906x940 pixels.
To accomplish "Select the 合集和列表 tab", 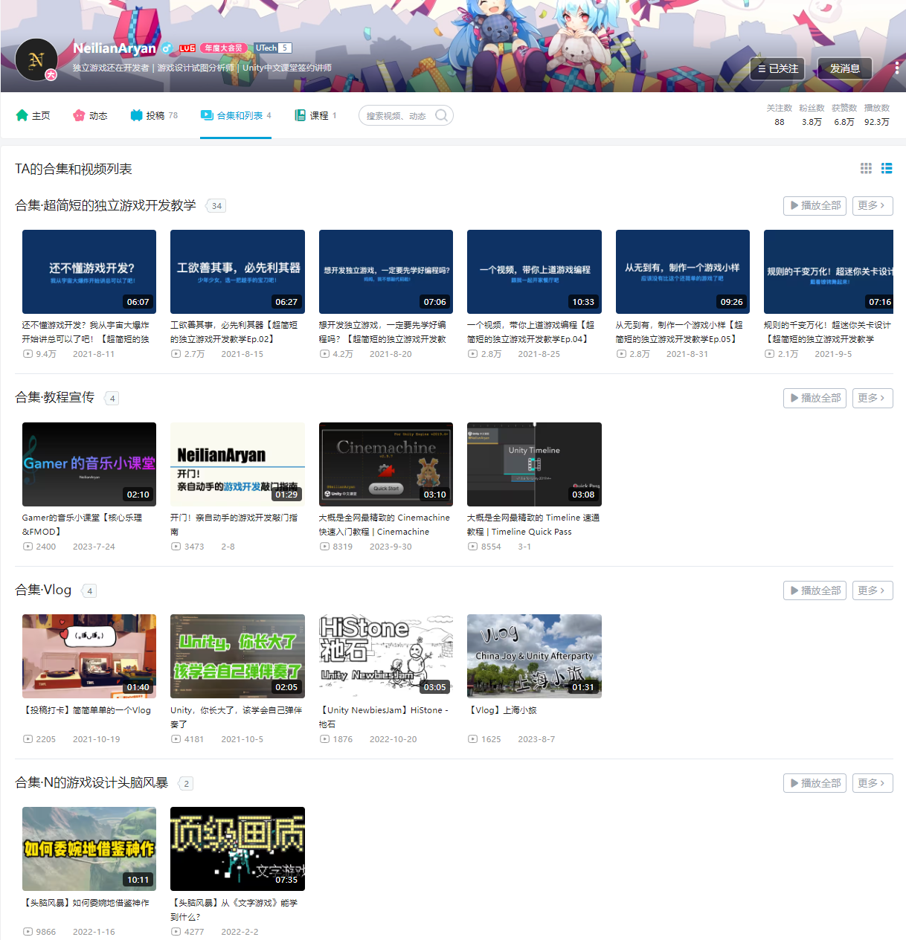I will [x=236, y=115].
